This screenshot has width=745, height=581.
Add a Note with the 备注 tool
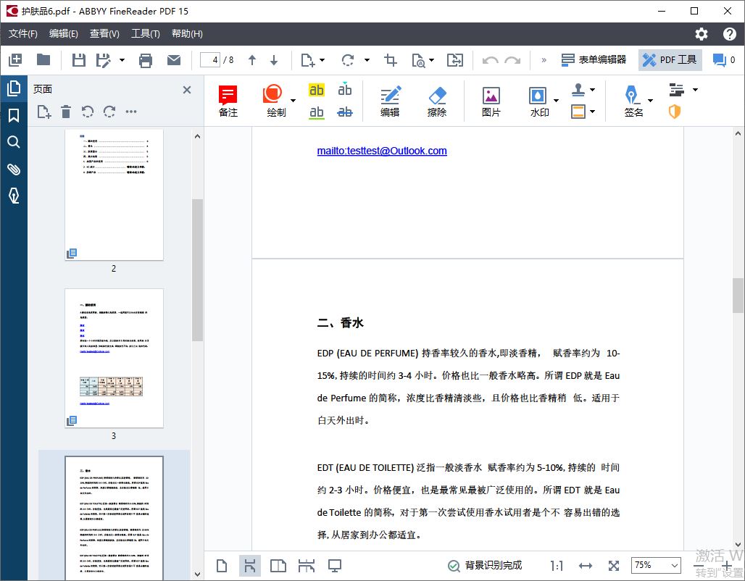pyautogui.click(x=228, y=101)
